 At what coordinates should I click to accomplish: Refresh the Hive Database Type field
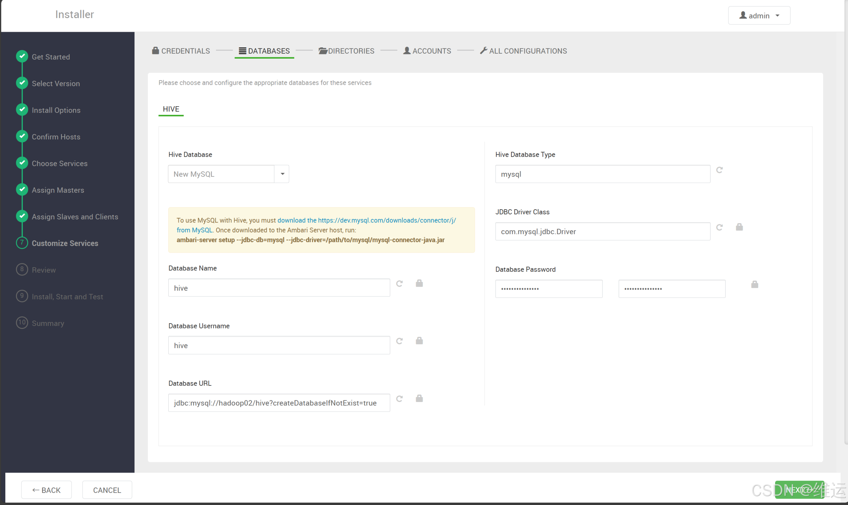[x=720, y=170]
